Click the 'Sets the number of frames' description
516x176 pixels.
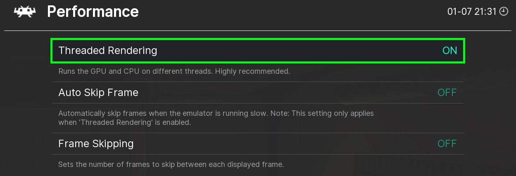[x=171, y=164]
